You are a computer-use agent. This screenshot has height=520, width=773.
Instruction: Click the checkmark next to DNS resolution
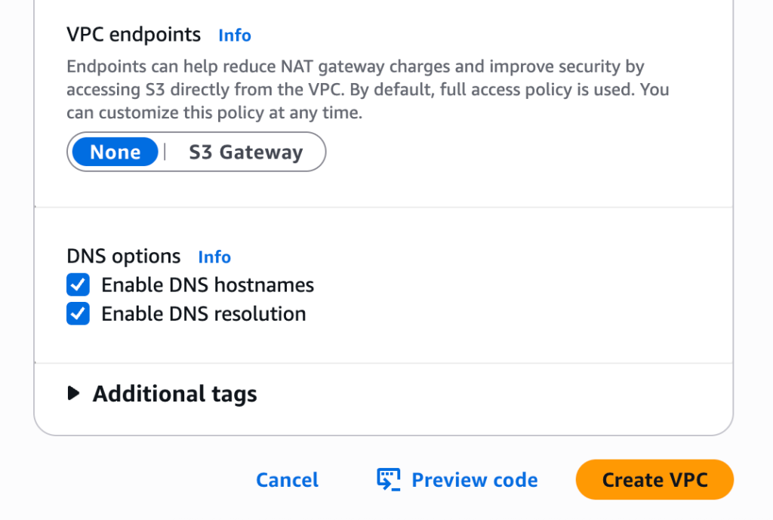78,314
